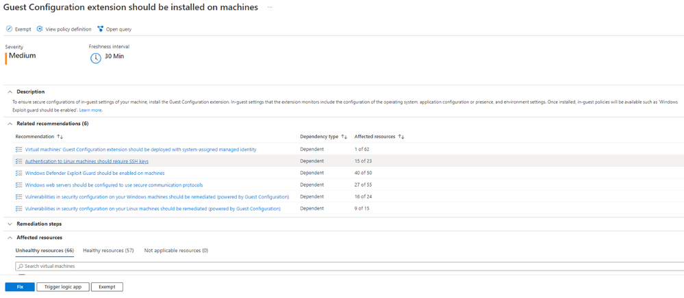Click Open query toolbar item
Image resolution: width=684 pixels, height=298 pixels.
click(x=114, y=29)
